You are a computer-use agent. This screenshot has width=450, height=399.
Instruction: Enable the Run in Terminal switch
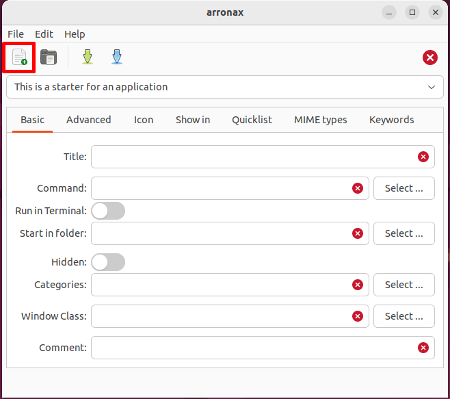point(108,211)
